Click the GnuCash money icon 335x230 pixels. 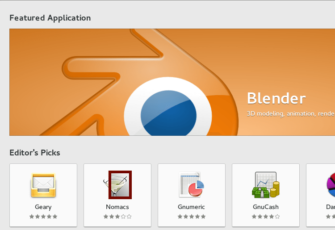tap(266, 185)
